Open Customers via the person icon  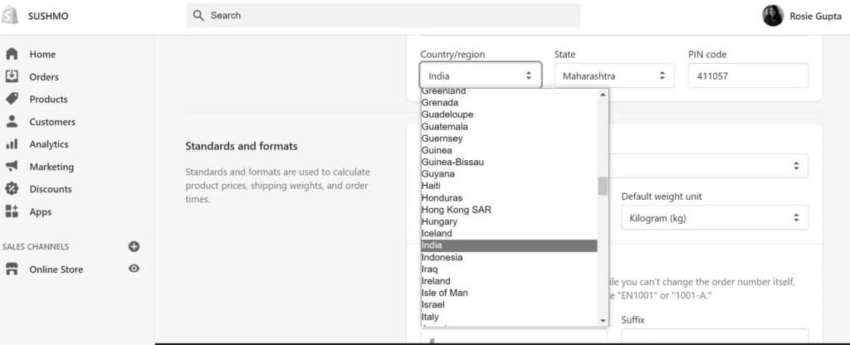point(12,121)
